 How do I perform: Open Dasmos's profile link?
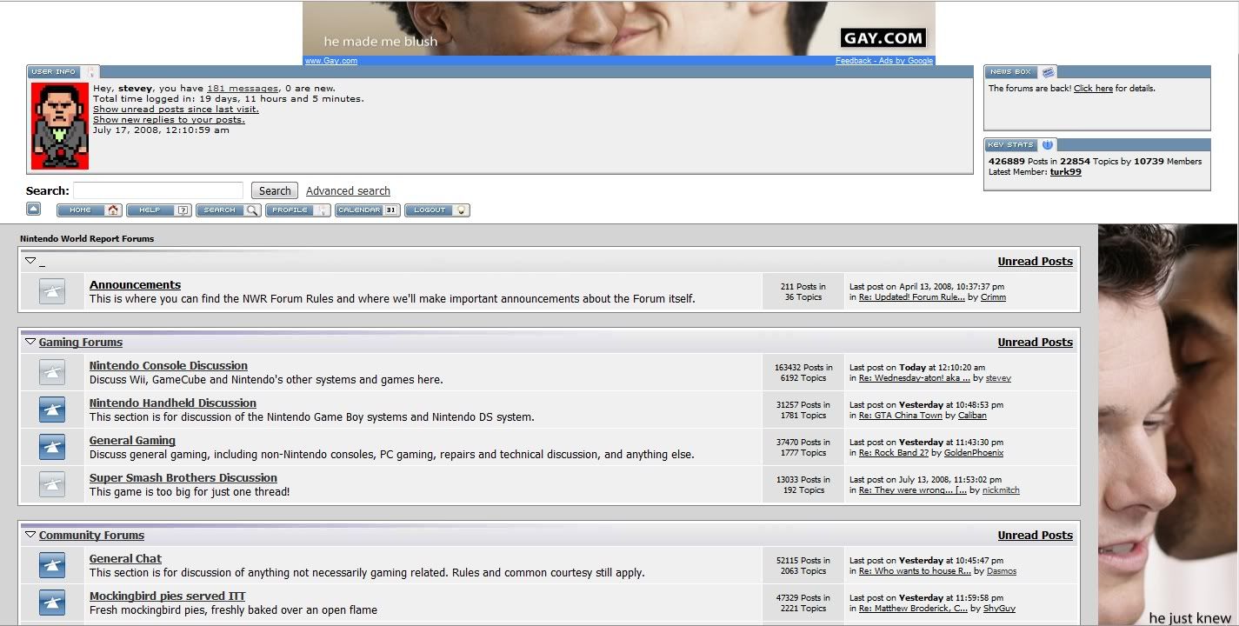[x=1002, y=571]
